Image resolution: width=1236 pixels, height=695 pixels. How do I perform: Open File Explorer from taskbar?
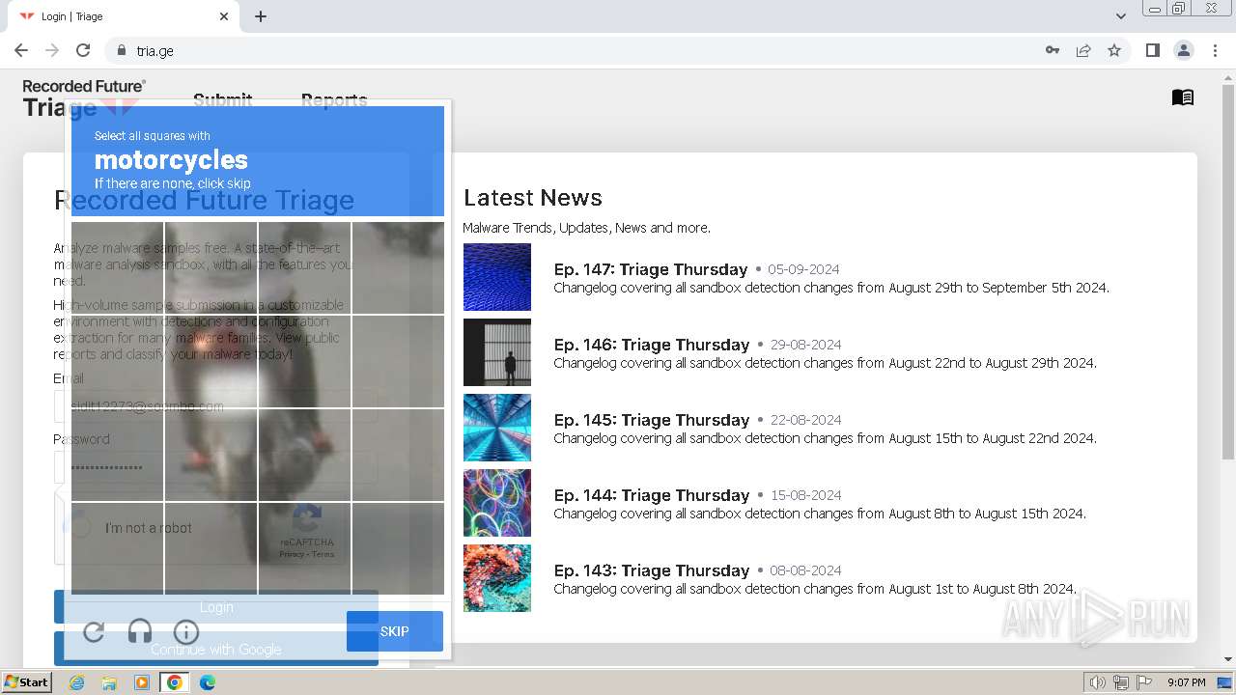109,682
